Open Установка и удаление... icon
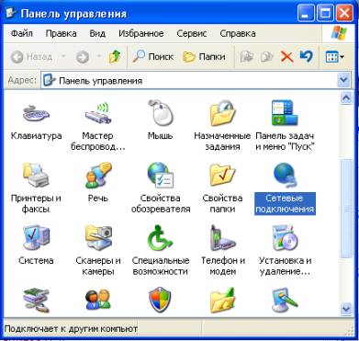 [x=285, y=237]
